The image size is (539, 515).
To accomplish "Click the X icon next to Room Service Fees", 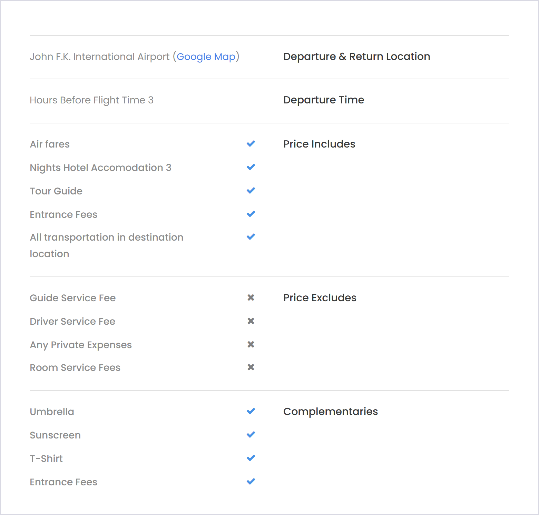I will tap(251, 367).
